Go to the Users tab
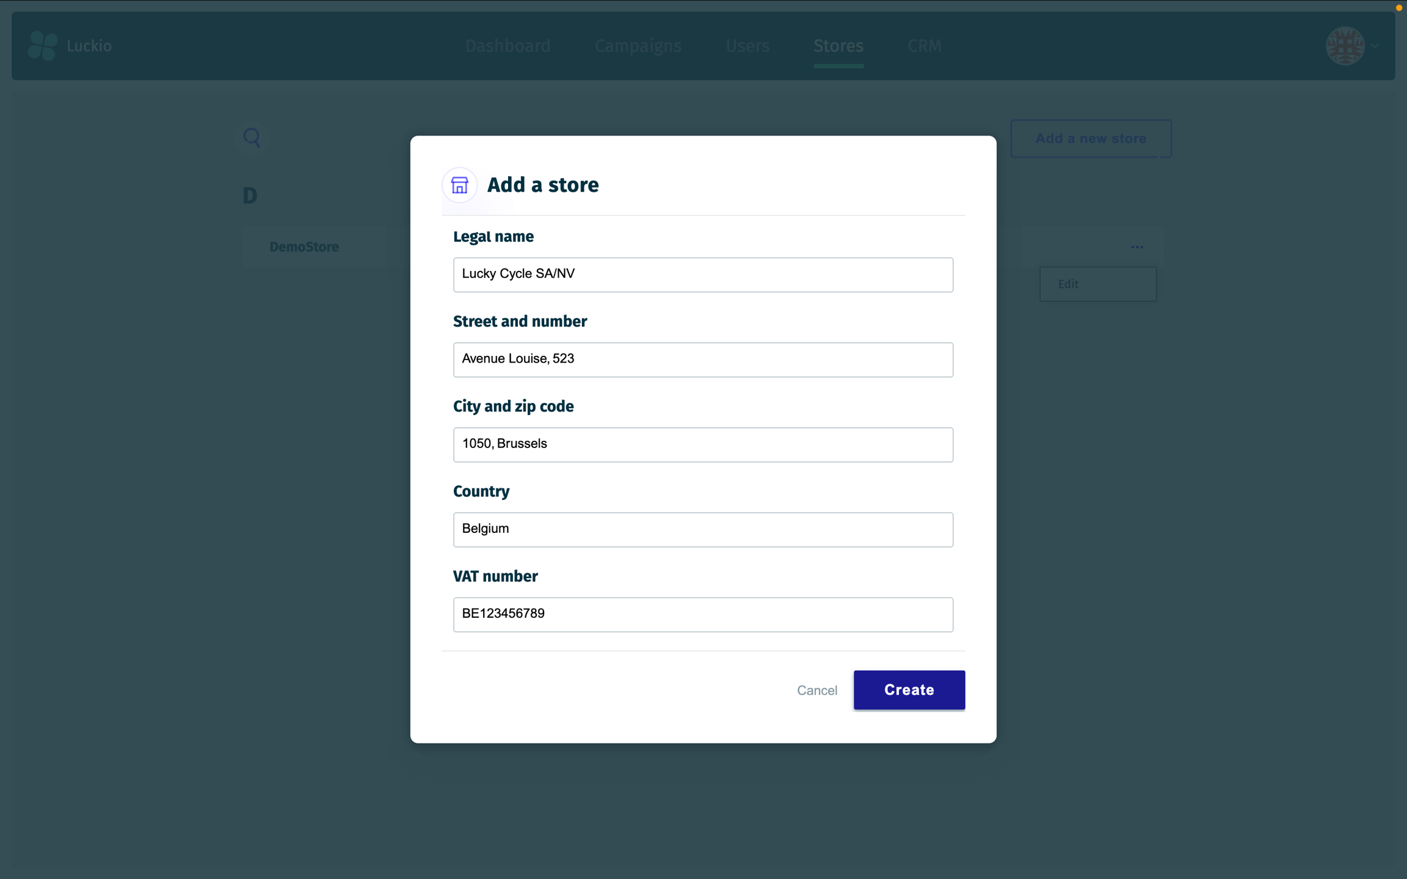The width and height of the screenshot is (1407, 879). click(747, 46)
